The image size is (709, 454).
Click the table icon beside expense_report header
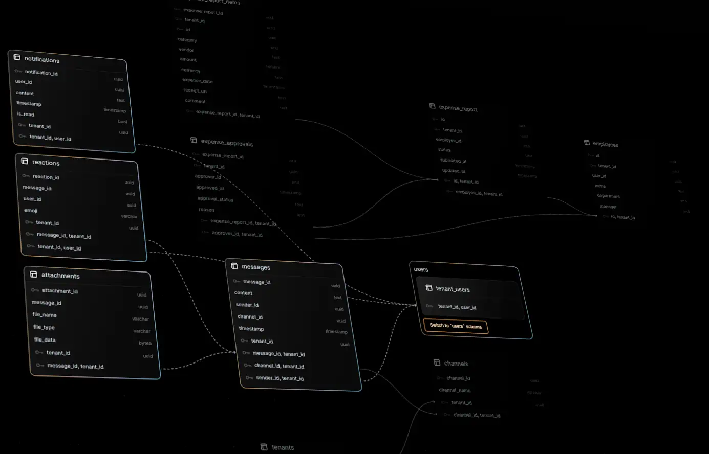click(x=432, y=106)
